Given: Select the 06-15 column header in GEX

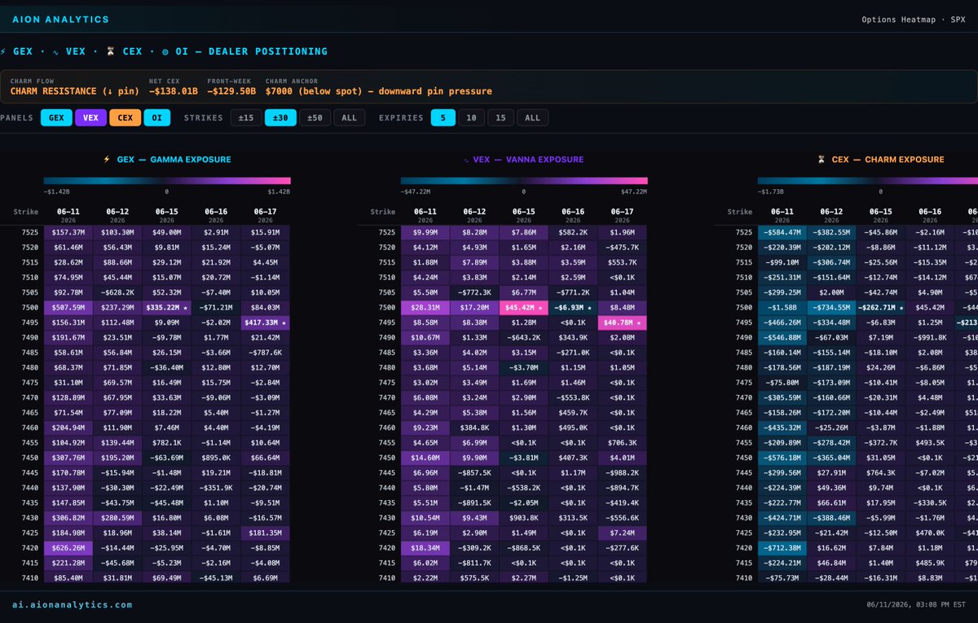Looking at the screenshot, I should [x=167, y=215].
